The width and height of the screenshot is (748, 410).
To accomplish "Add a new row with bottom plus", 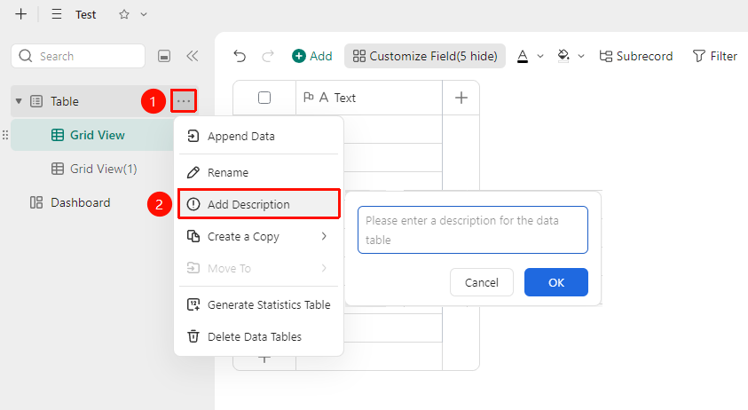I will (x=264, y=359).
